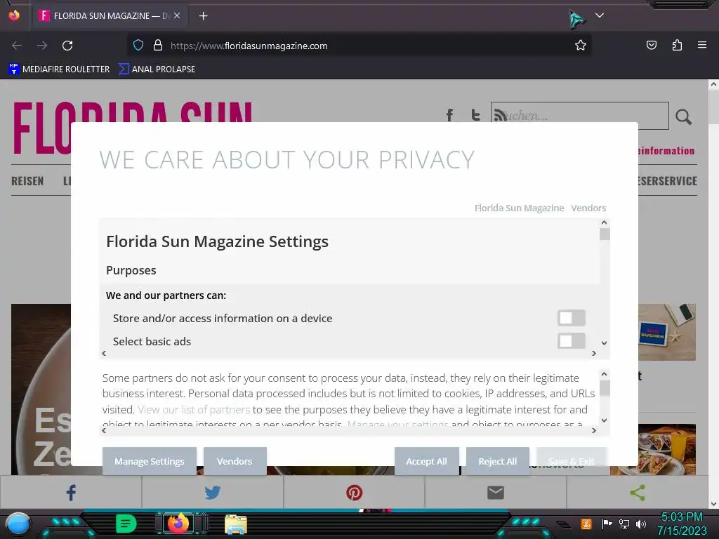The image size is (719, 539).
Task: Open the Save to Pocket icon
Action: point(652,45)
